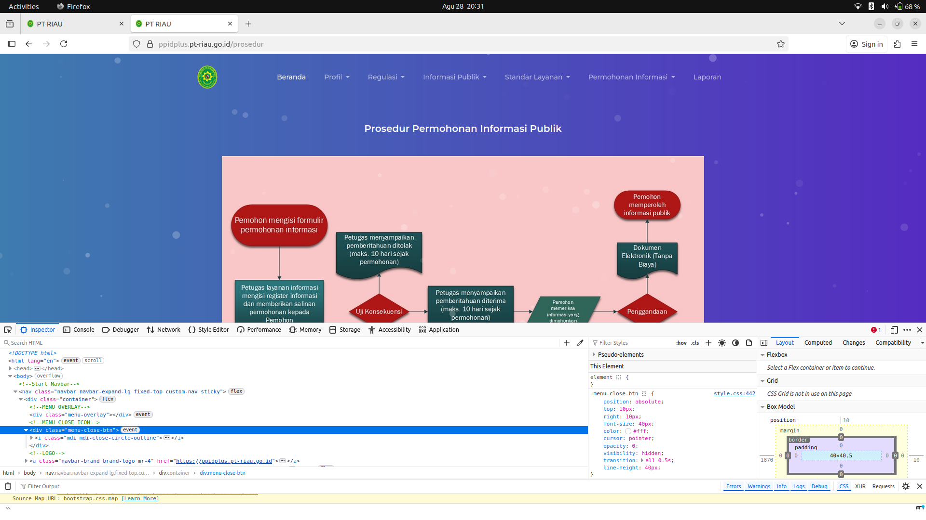This screenshot has width=926, height=520.
Task: Open the style.css:442 source link
Action: point(735,393)
